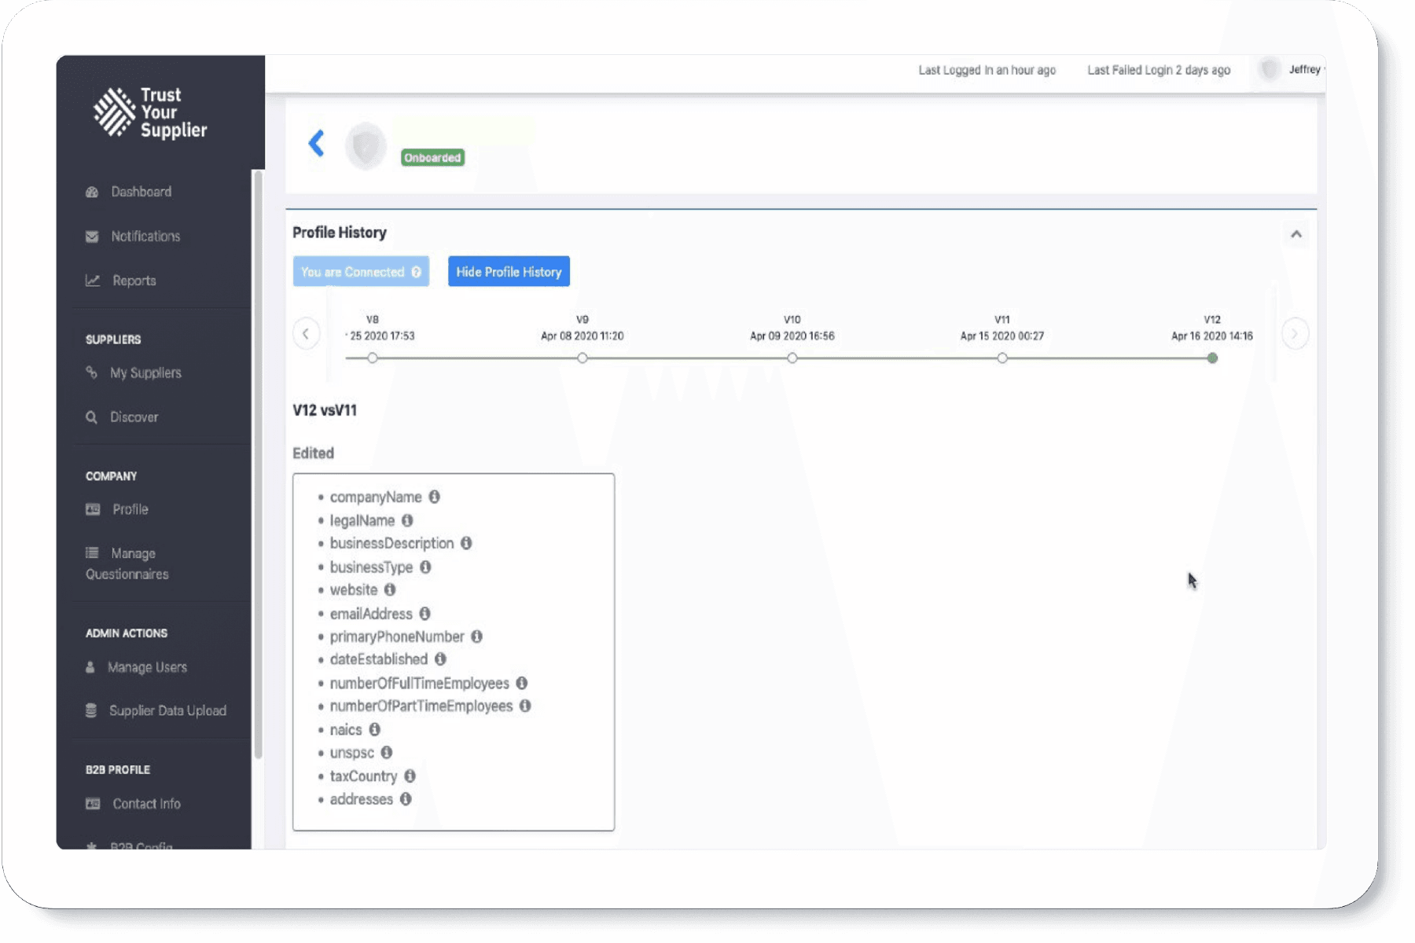Go to My Suppliers
1415x943 pixels.
134,372
